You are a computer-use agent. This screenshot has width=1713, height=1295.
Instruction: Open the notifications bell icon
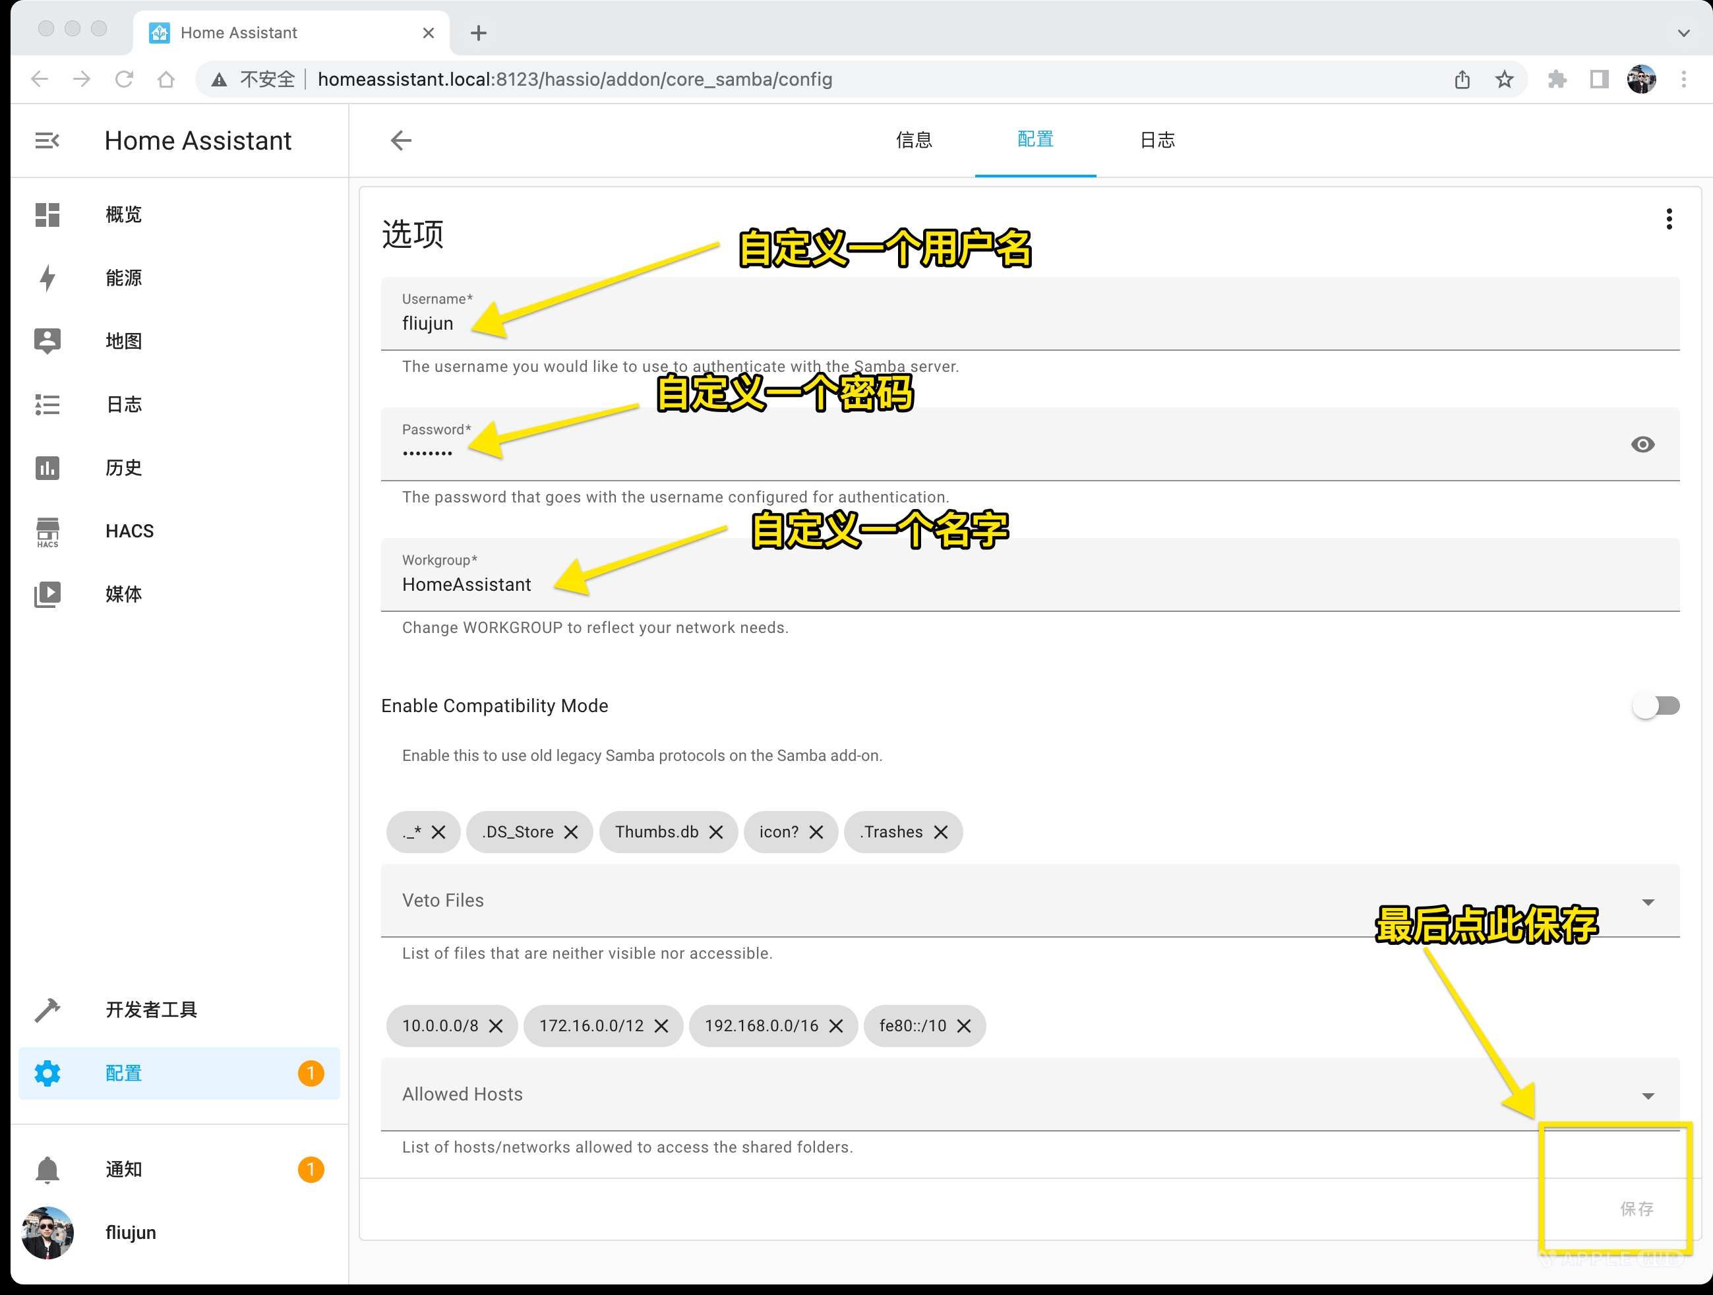click(x=47, y=1170)
